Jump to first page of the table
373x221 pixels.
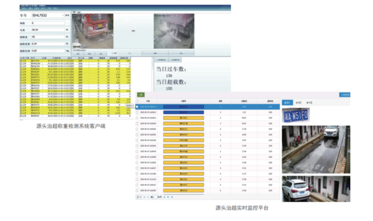145,197
